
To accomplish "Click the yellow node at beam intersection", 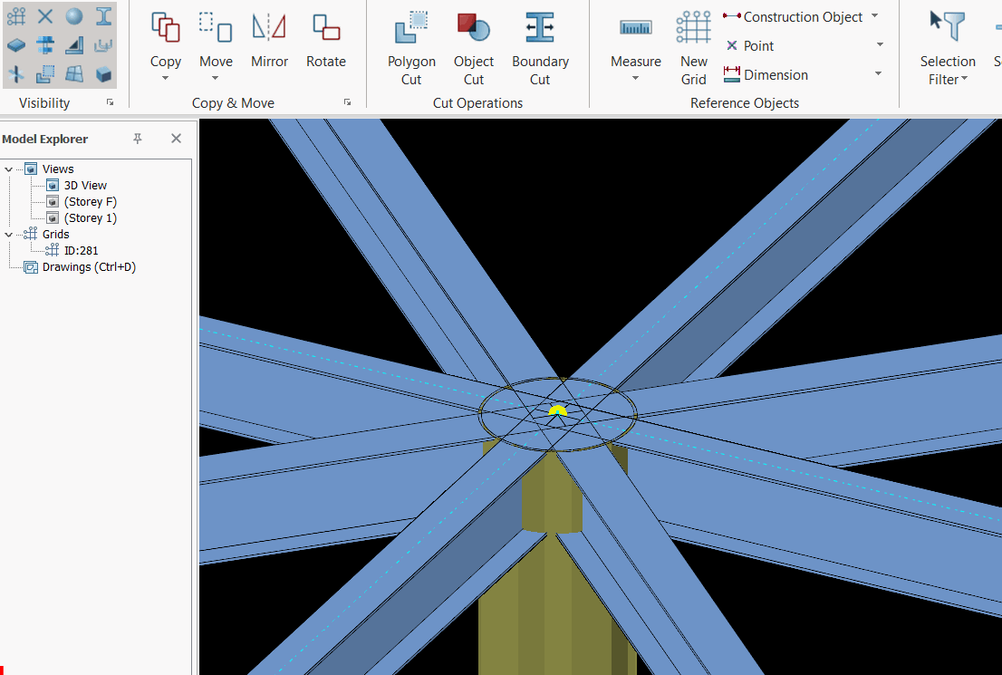I will (557, 411).
